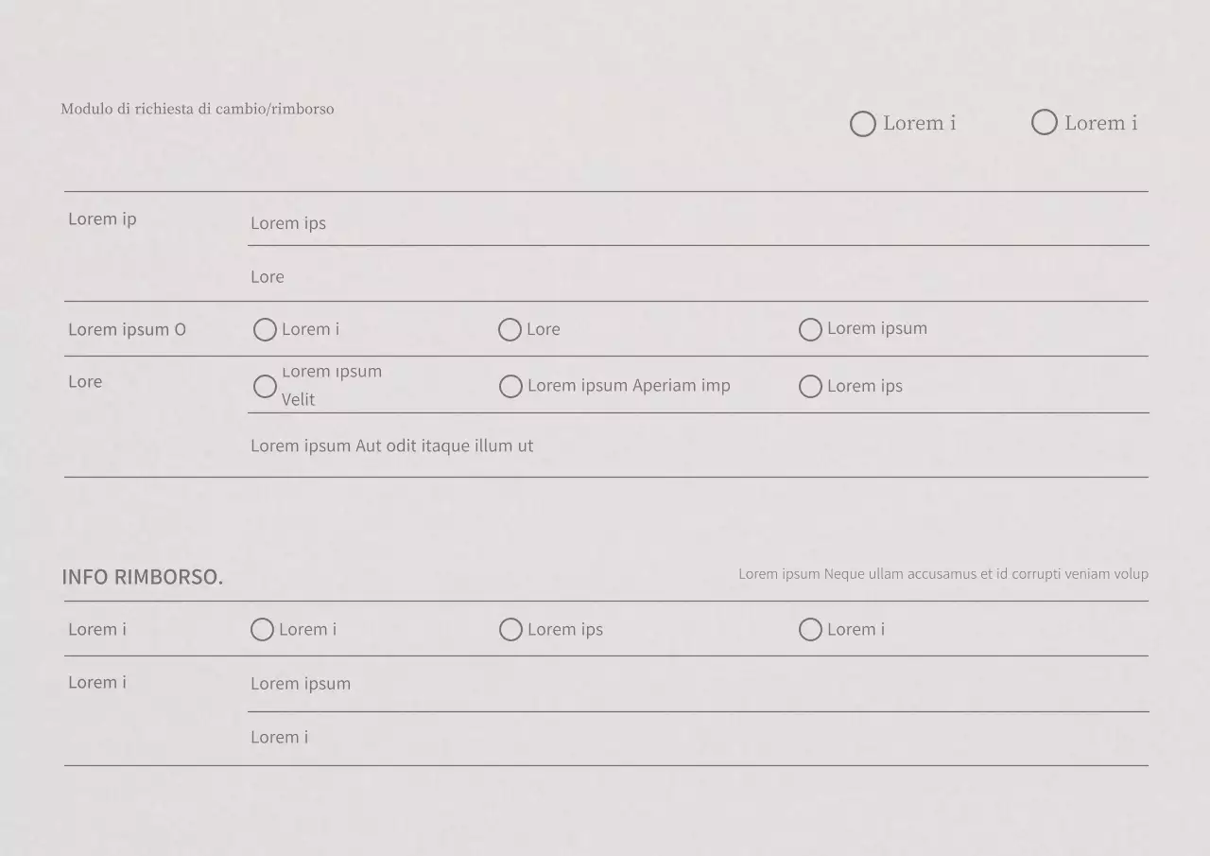Click the 'Modulo di richiesta di cambio/rimborso' title
The height and width of the screenshot is (856, 1210).
click(198, 109)
